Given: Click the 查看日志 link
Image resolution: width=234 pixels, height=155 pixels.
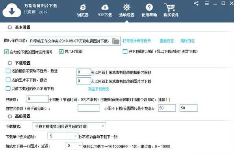Looking at the screenshot, I should pyautogui.click(x=167, y=41).
